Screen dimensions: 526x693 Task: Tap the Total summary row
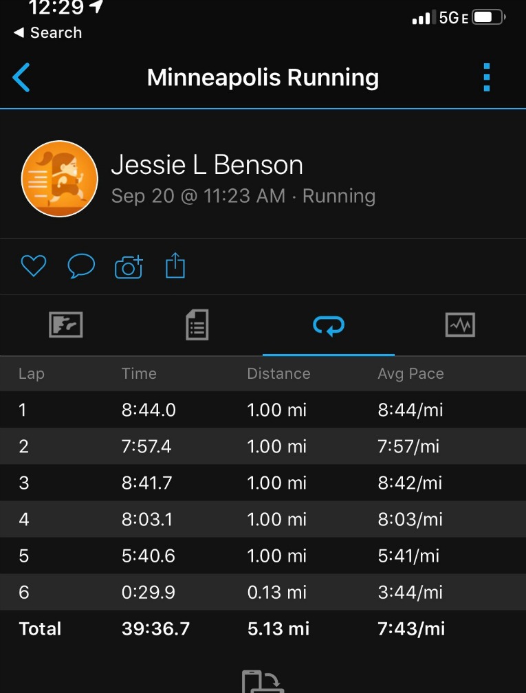point(263,628)
